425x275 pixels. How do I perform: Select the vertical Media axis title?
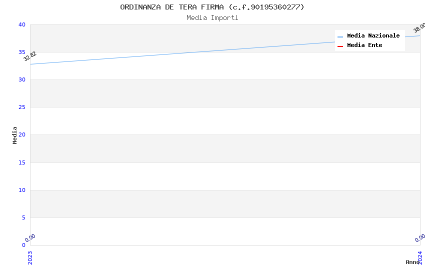pyautogui.click(x=15, y=135)
